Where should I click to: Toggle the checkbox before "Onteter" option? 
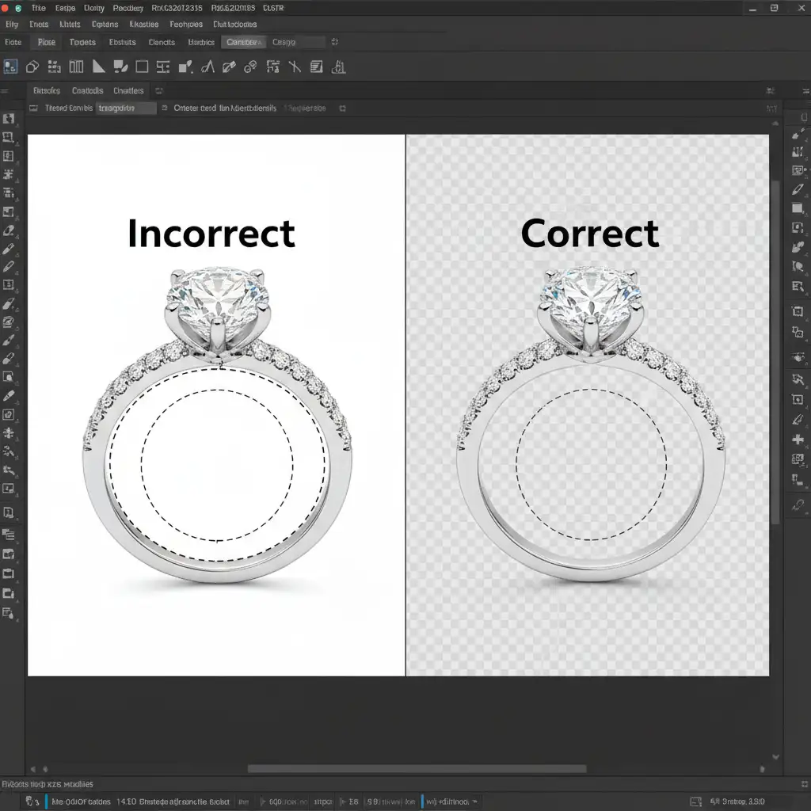[164, 109]
